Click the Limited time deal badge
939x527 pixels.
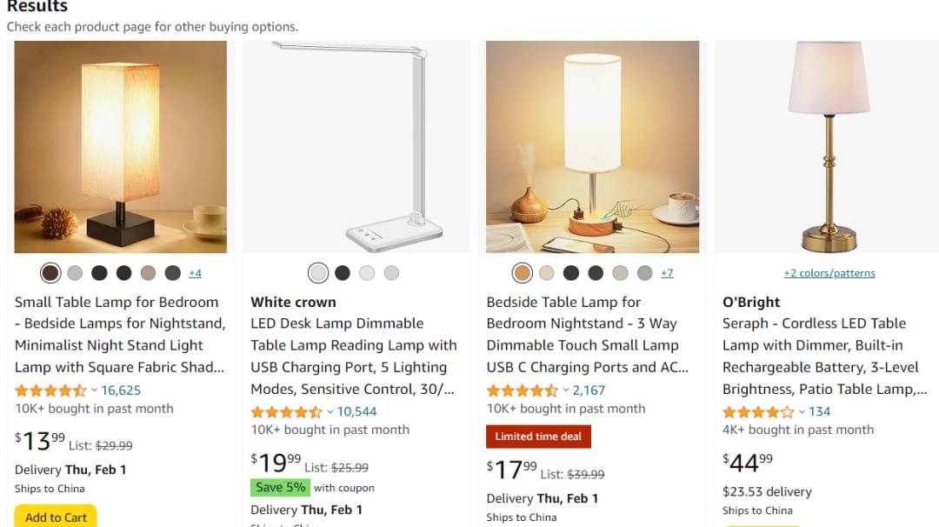coord(538,437)
